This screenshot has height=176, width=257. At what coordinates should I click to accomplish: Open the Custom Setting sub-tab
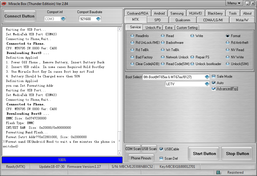click(x=187, y=28)
